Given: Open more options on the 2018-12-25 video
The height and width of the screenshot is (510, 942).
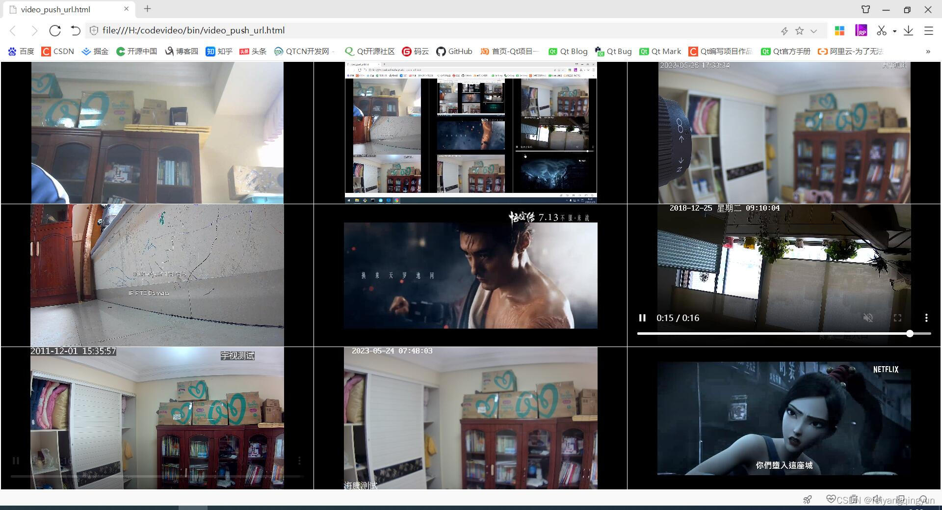Looking at the screenshot, I should point(926,318).
